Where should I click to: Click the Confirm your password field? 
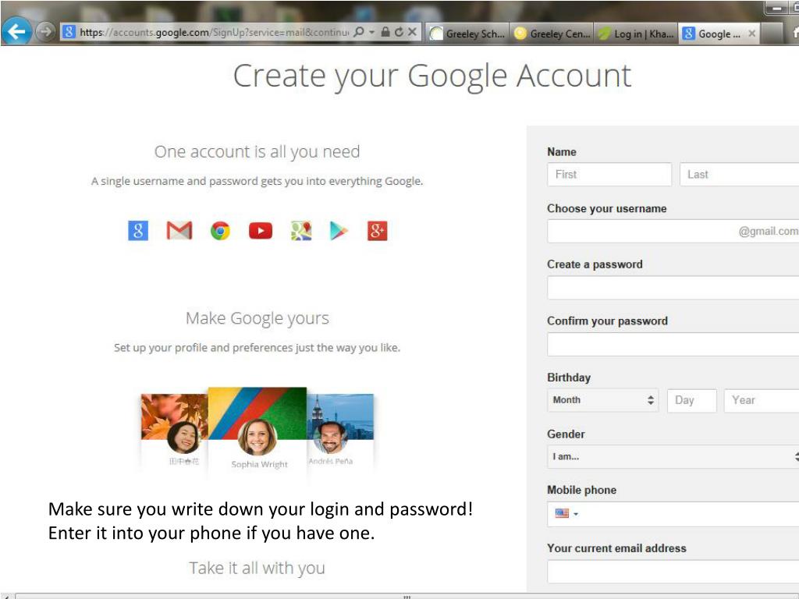coord(673,344)
